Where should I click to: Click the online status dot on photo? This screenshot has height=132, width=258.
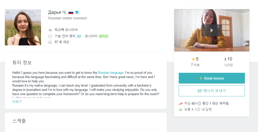click(x=8, y=13)
